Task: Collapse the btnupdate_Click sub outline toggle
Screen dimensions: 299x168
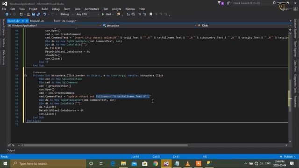Action: [x=25, y=76]
